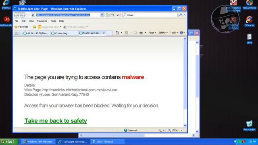Screen dimensions: 258x145
Task: Open a new blank tab
Action: 109,33
